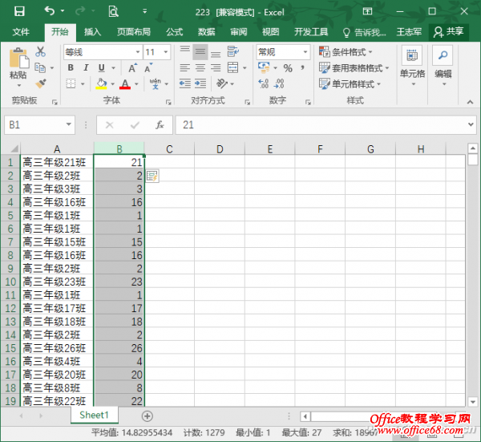Add a new sheet with plus icon
481x442 pixels.
tap(147, 416)
